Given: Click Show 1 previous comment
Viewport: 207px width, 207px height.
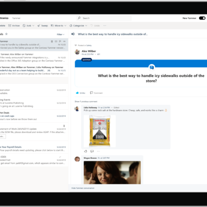Looking at the screenshot, I should (x=86, y=101).
